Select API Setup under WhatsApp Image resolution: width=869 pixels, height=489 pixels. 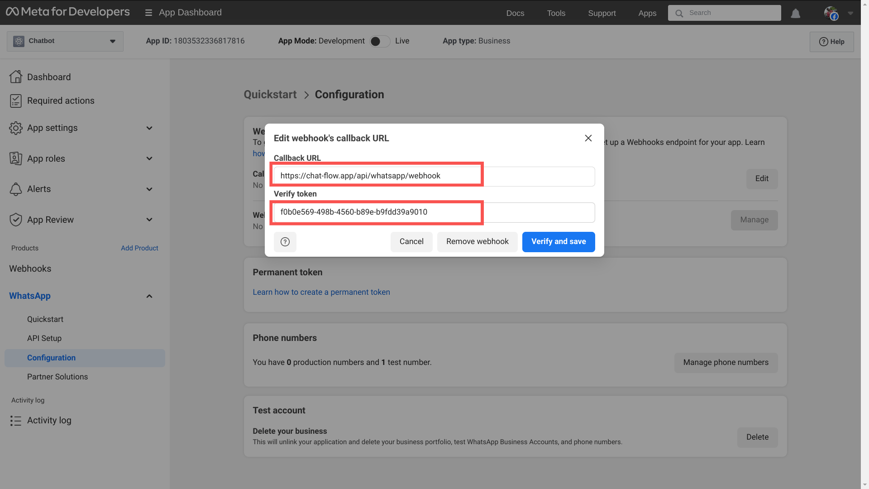(44, 338)
